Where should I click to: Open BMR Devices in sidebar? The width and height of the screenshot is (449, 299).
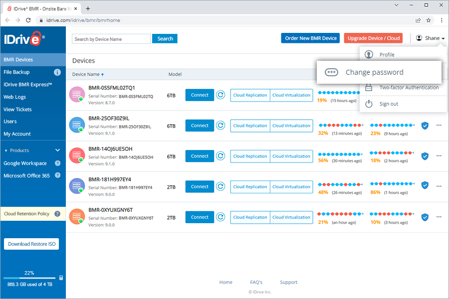coord(33,59)
